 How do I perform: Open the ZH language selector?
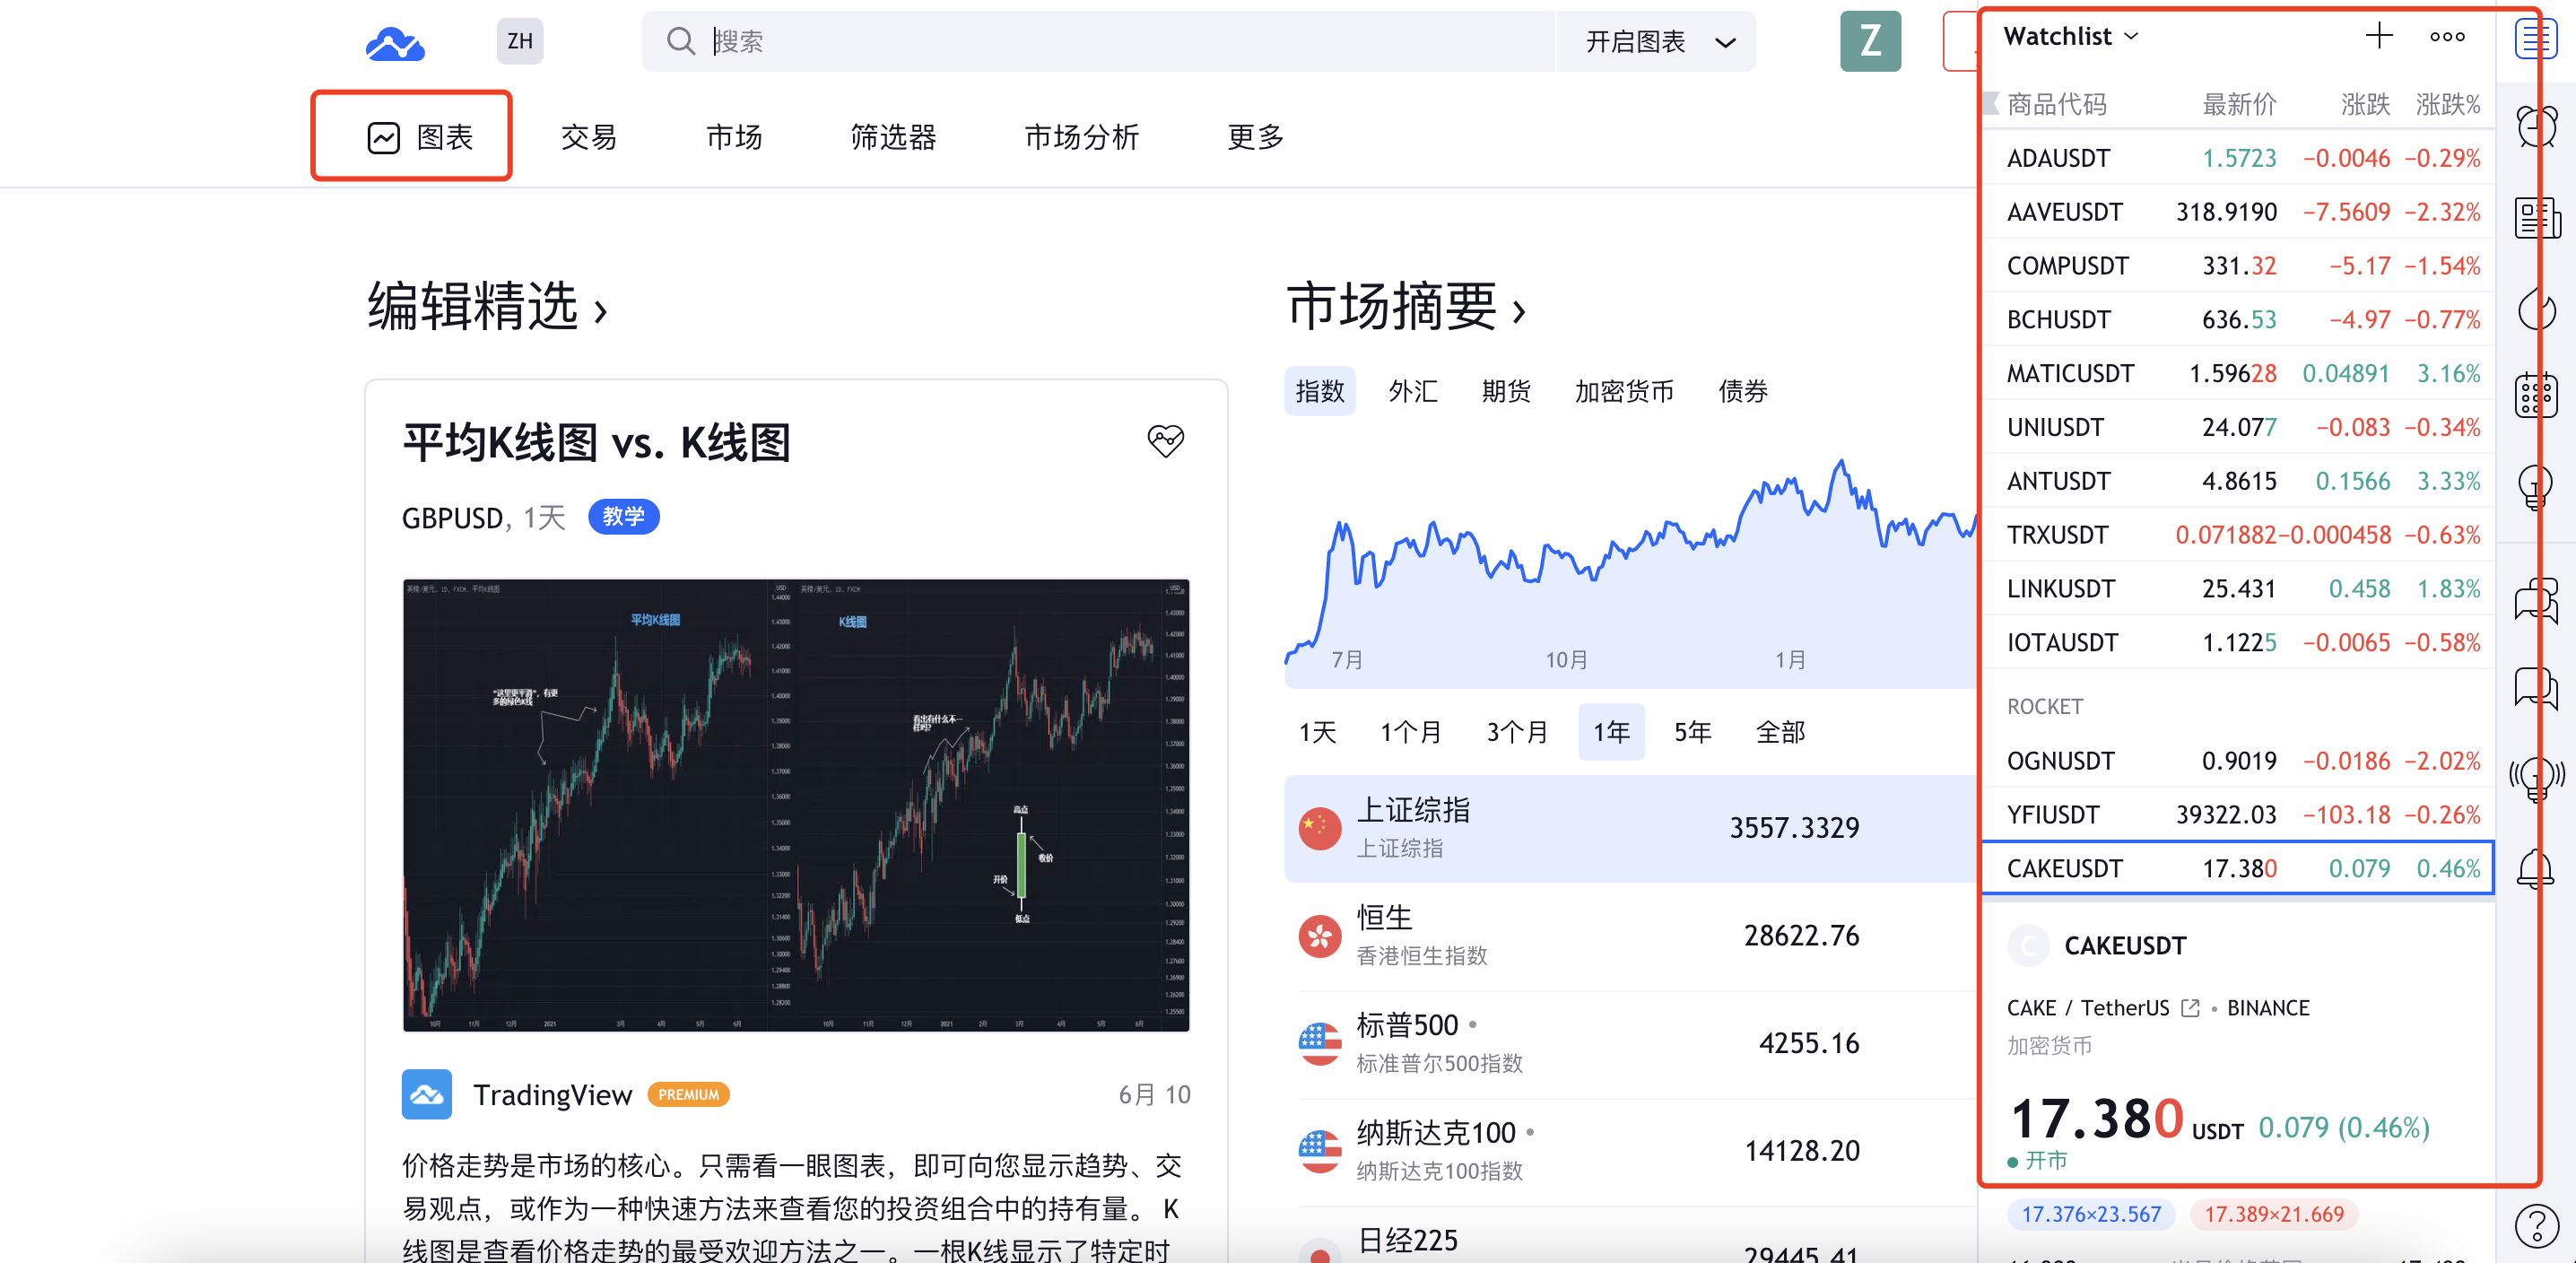(519, 42)
